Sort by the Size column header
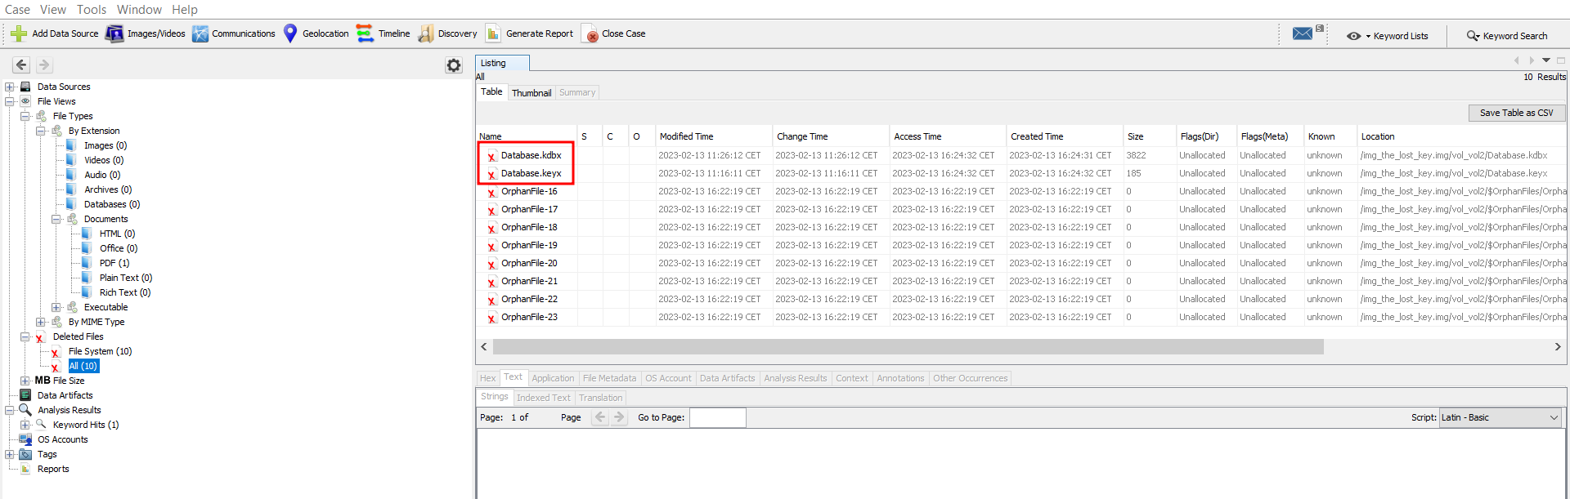 [1149, 136]
